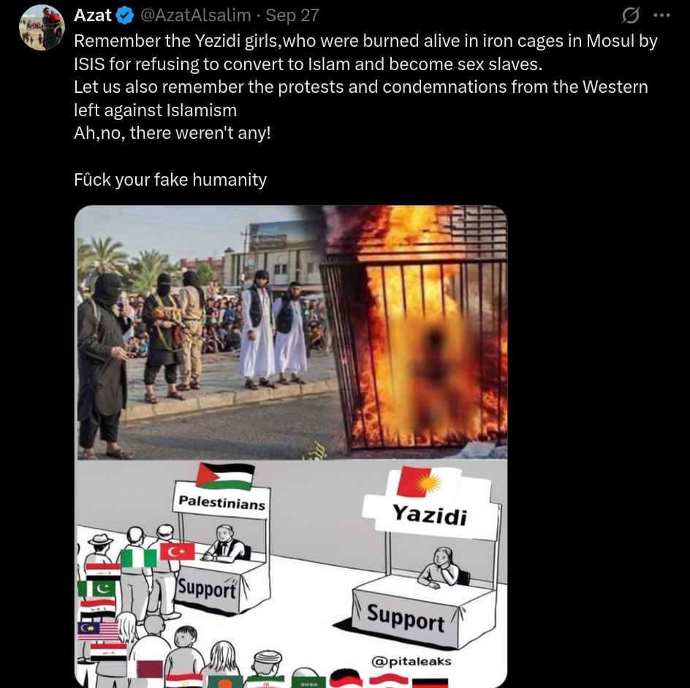The height and width of the screenshot is (688, 690).
Task: Open Azat's profile avatar picture
Action: [42, 27]
